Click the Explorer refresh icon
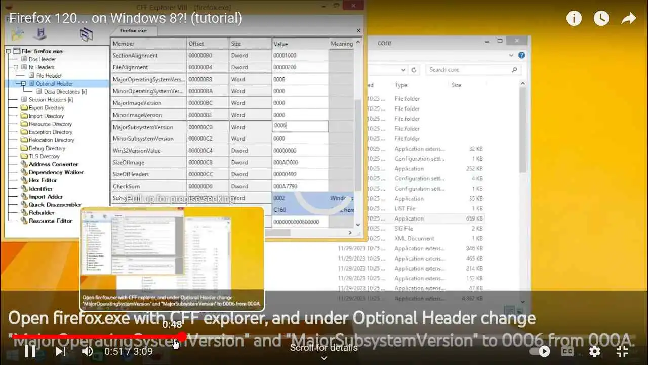Screen dimensions: 648x365 [414, 70]
